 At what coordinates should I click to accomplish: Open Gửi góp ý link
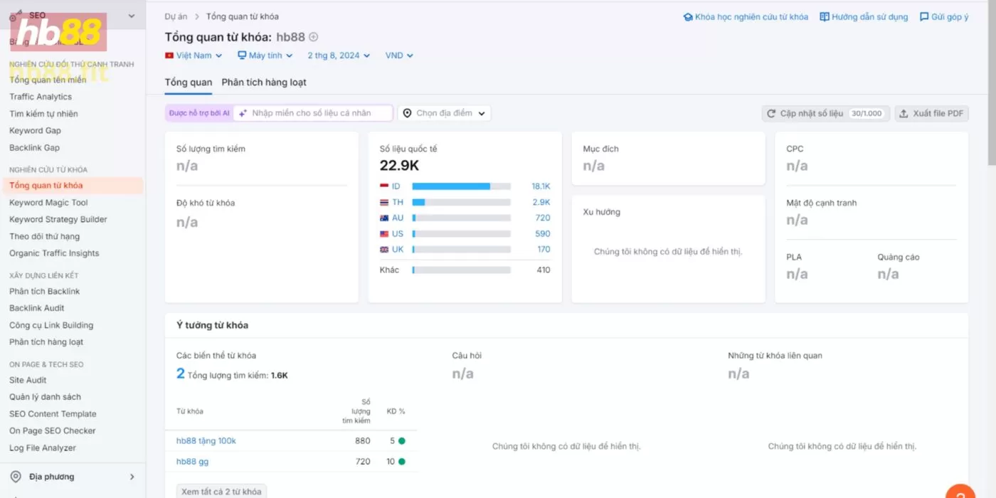[944, 17]
